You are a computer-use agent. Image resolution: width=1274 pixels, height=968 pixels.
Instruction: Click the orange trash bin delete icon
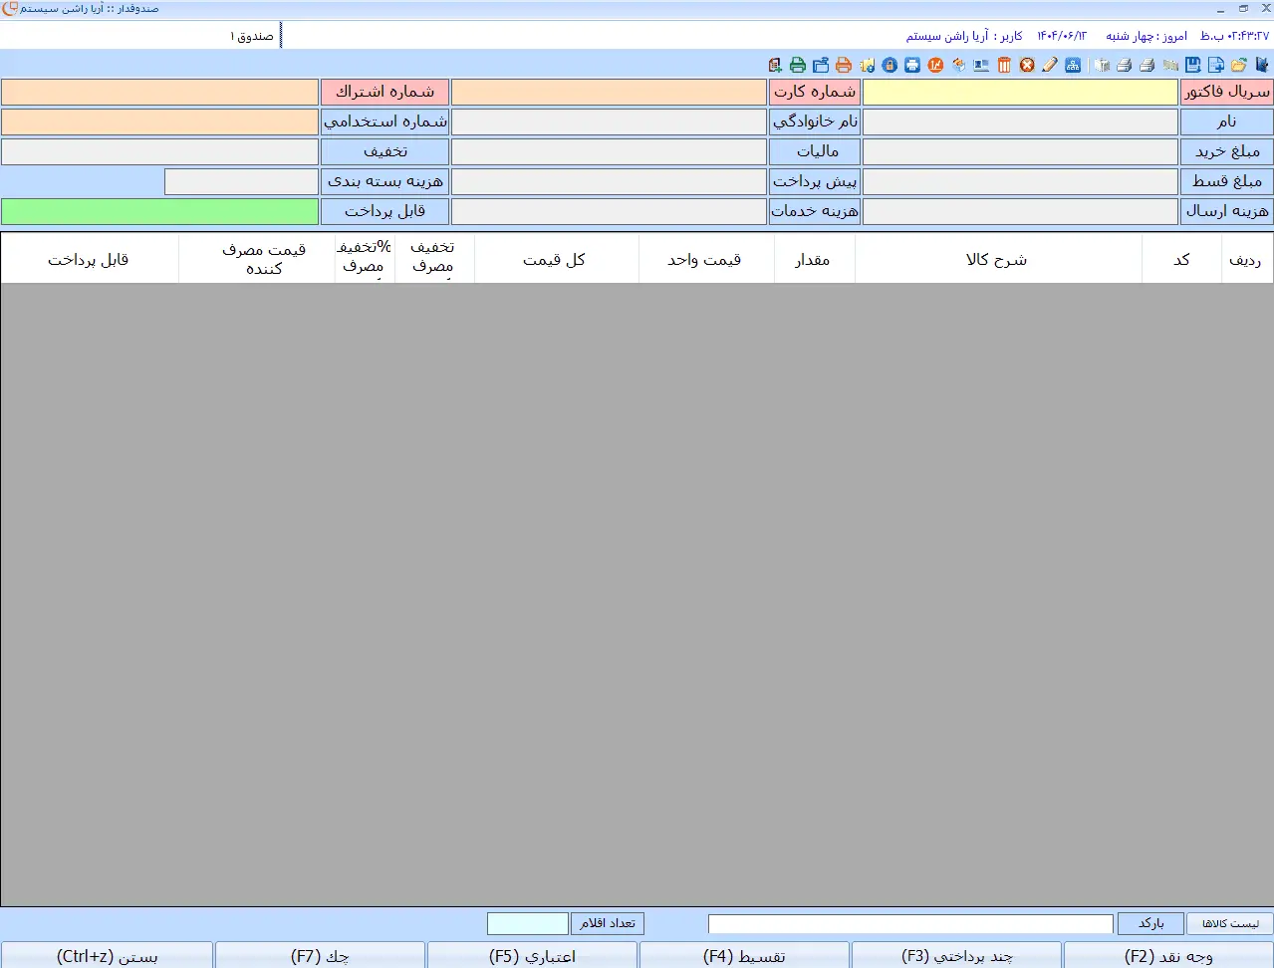click(1004, 65)
